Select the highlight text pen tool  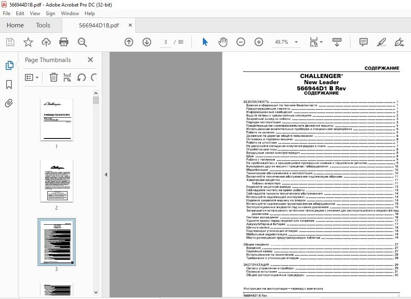(x=381, y=42)
